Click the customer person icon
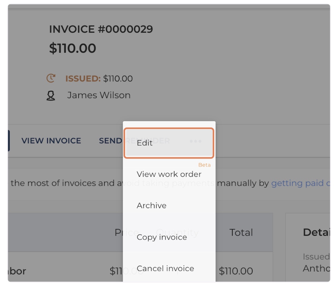This screenshot has height=291, width=336. tap(51, 96)
